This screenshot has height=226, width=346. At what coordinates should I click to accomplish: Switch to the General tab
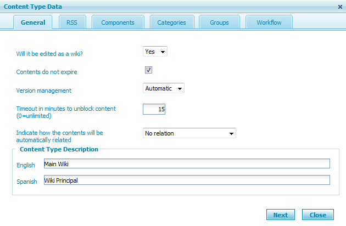pos(33,22)
